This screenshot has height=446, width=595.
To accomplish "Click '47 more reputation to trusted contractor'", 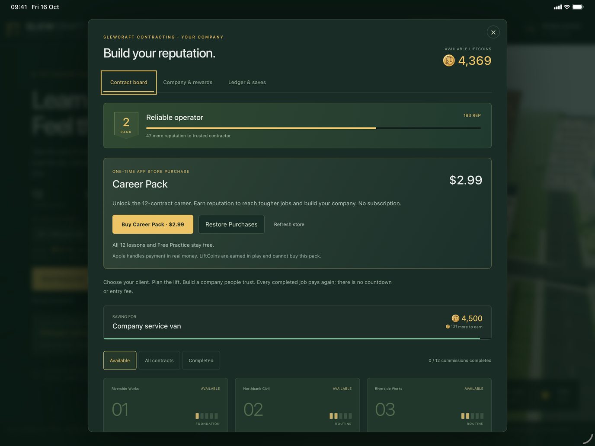I will [x=188, y=136].
